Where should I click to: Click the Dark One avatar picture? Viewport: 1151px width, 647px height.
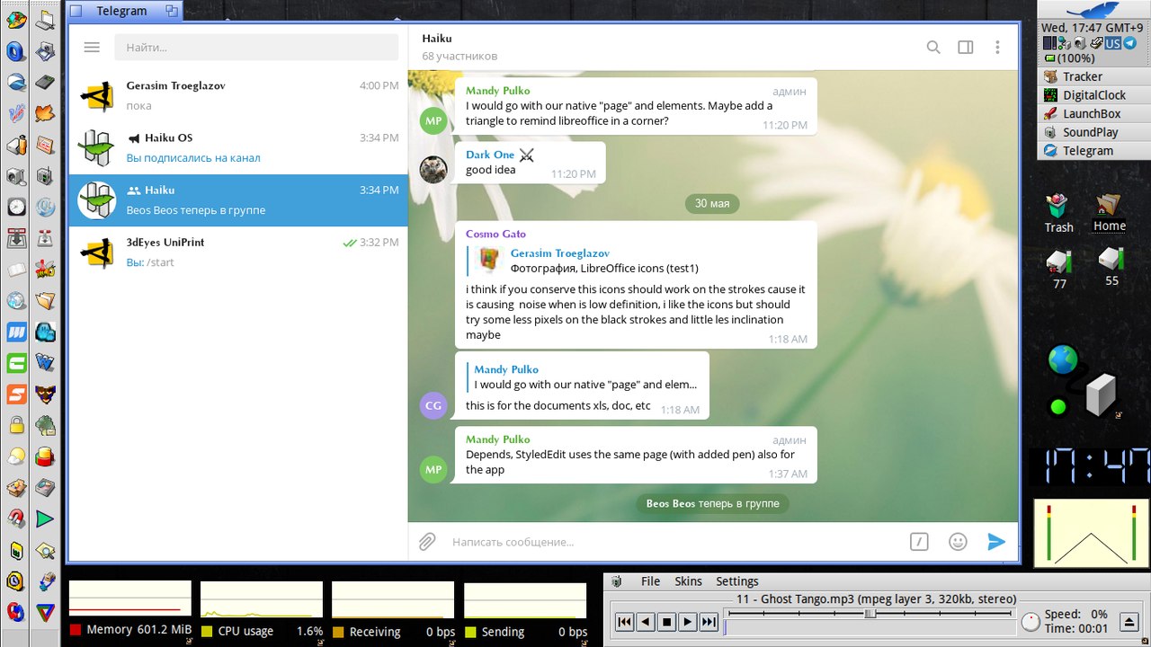(x=433, y=169)
